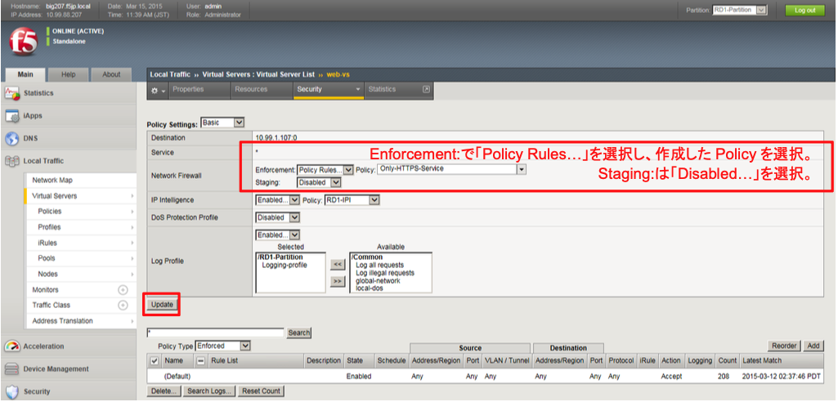This screenshot has width=838, height=402.
Task: Click Local Traffic breadcrumb link
Action: coord(170,74)
